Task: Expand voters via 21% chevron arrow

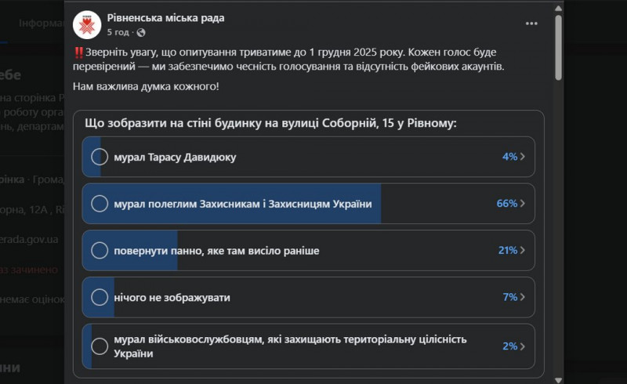Action: click(523, 251)
